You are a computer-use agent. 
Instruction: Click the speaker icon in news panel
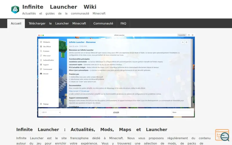[183, 42]
